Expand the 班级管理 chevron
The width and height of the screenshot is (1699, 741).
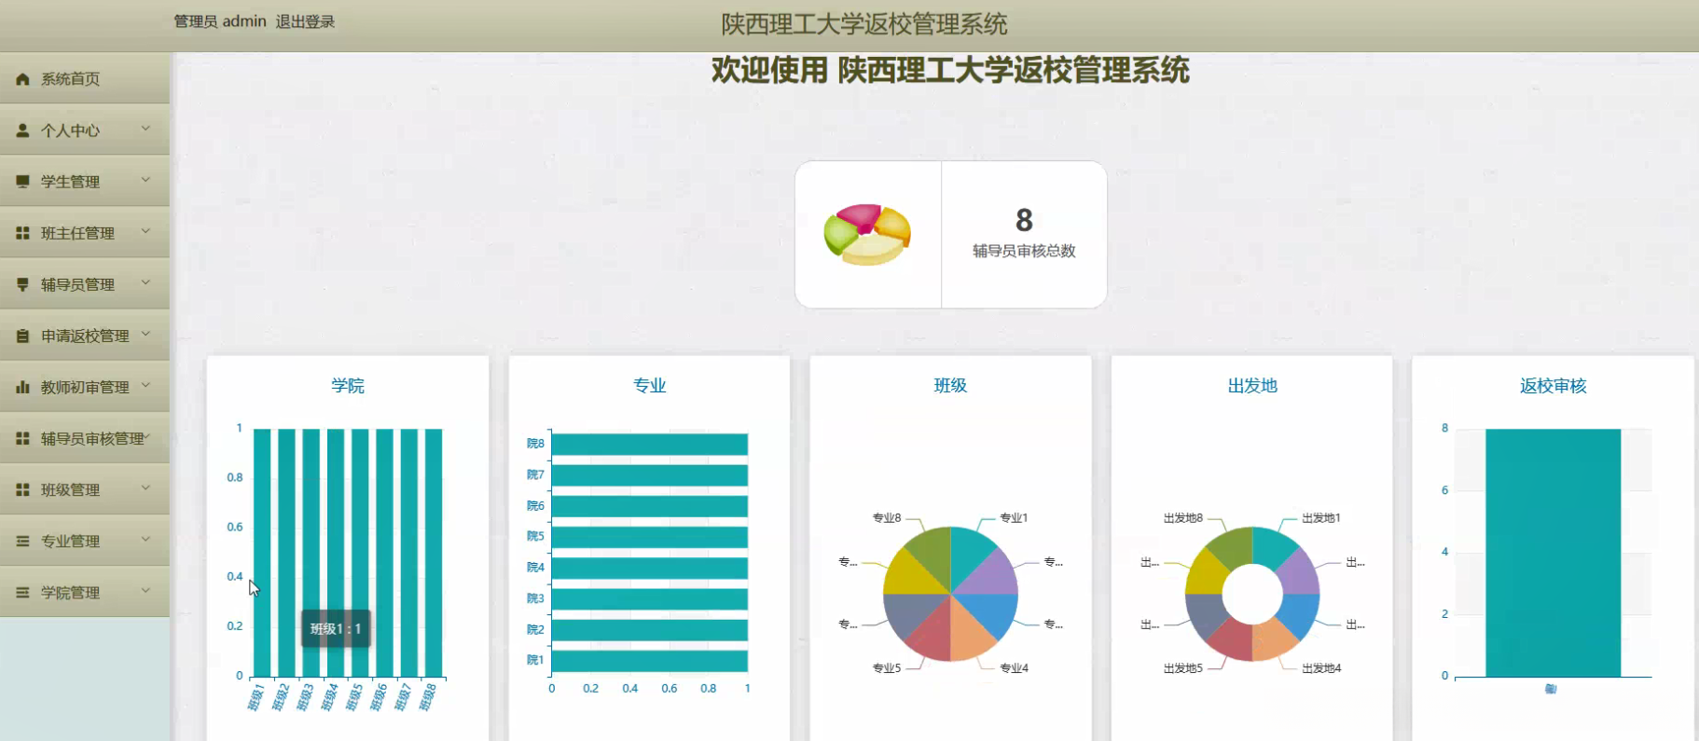[x=145, y=487]
